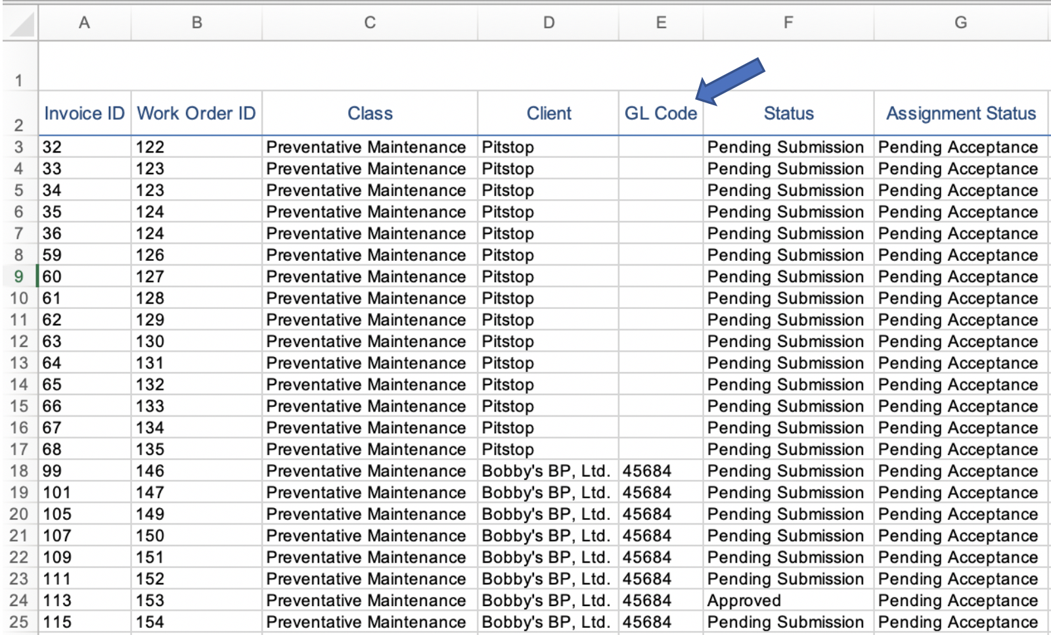This screenshot has width=1051, height=635.
Task: Click the Invoice ID header cell
Action: click(x=84, y=114)
